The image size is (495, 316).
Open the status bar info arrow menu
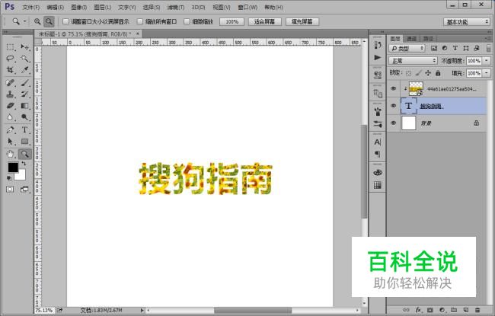point(142,311)
